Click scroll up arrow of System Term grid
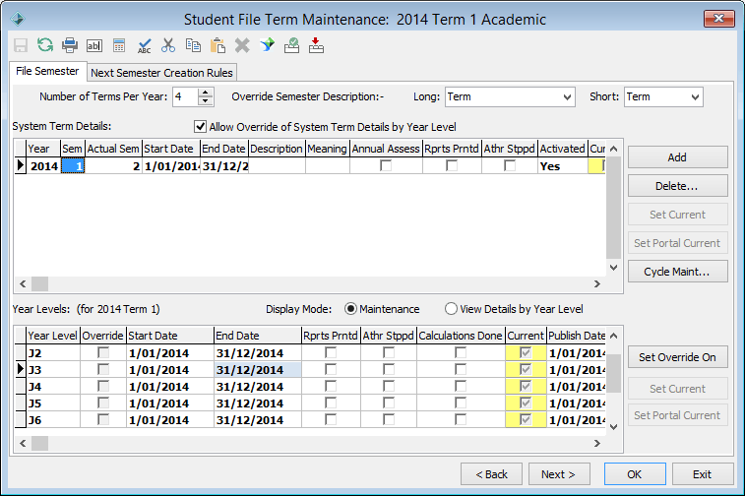Image resolution: width=745 pixels, height=496 pixels. 613,149
